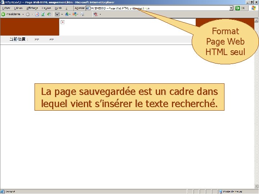Open the Forward history dropdown arrow
The image size is (259, 194).
click(32, 14)
